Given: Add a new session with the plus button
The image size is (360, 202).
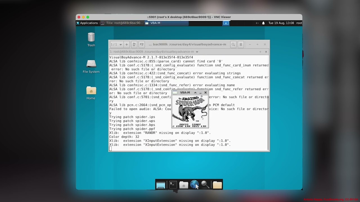Looking at the screenshot, I should (x=127, y=44).
